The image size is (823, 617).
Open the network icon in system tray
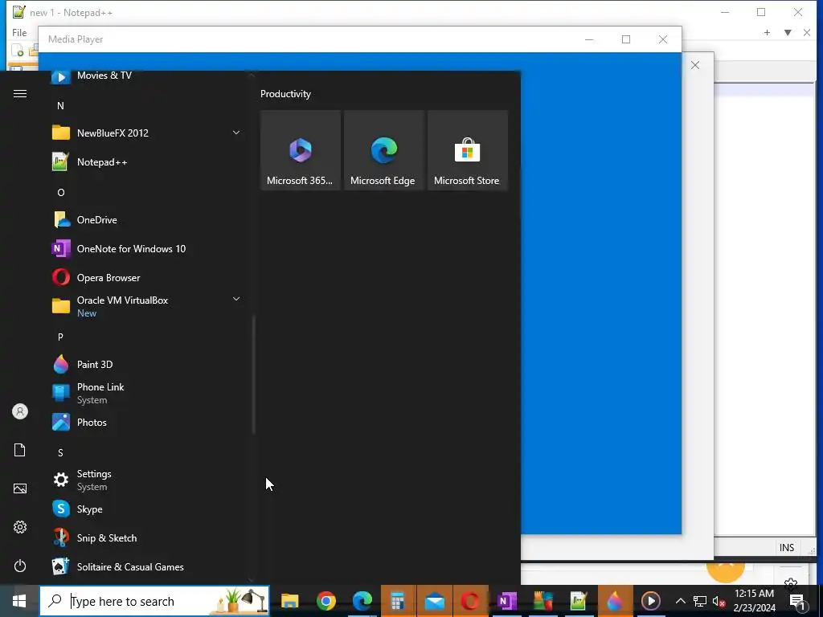pyautogui.click(x=700, y=601)
